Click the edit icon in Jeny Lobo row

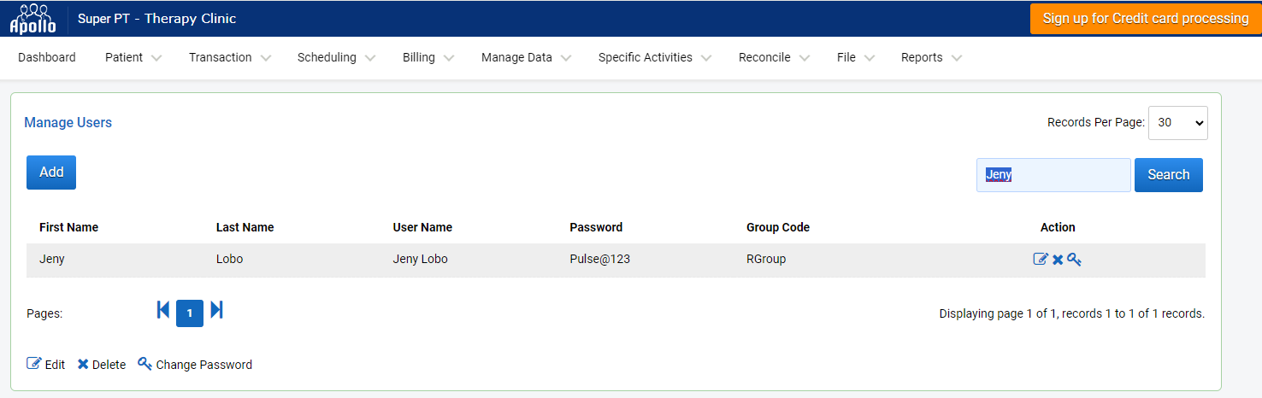coord(1041,260)
